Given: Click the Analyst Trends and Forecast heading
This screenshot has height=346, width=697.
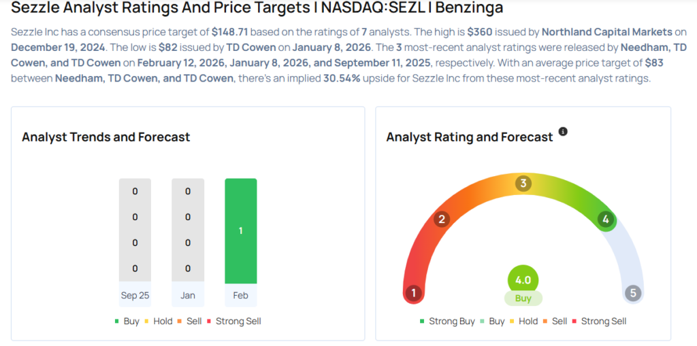Looking at the screenshot, I should 106,137.
